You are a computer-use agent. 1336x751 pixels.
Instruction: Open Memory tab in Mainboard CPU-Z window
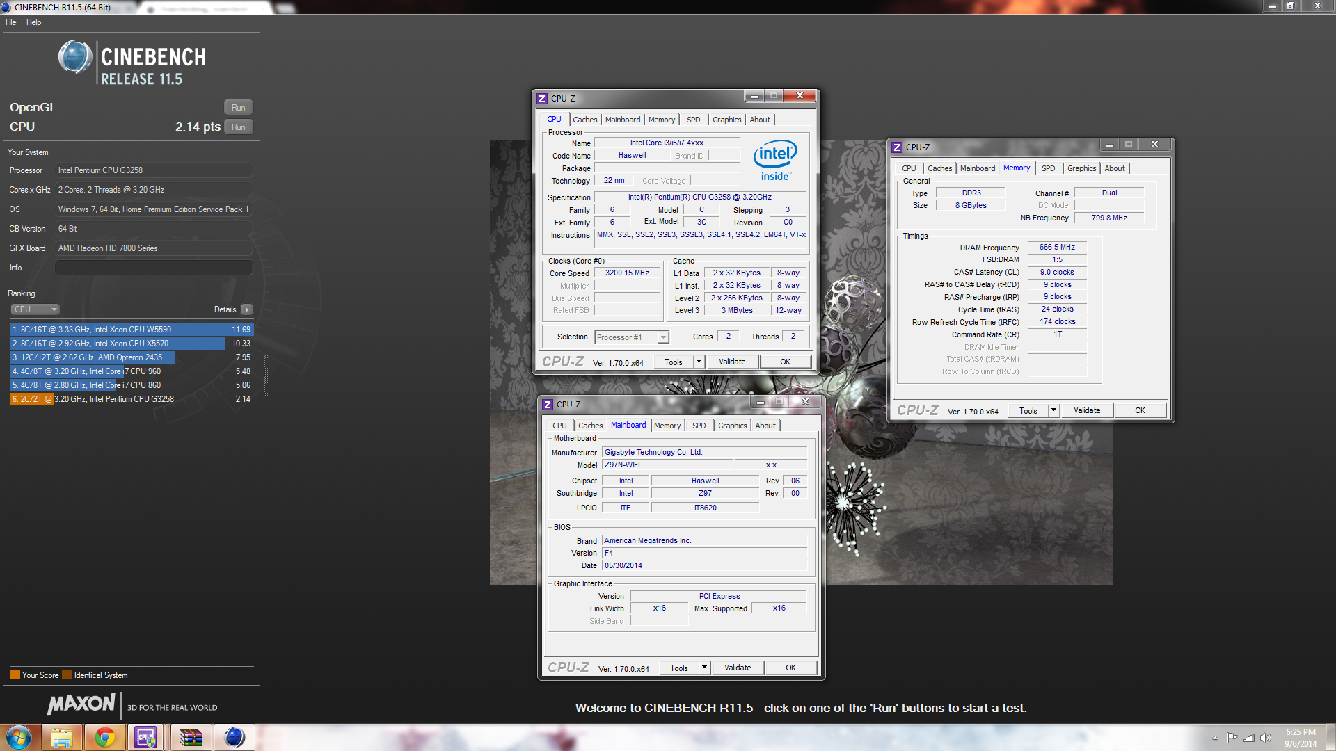[x=667, y=426]
